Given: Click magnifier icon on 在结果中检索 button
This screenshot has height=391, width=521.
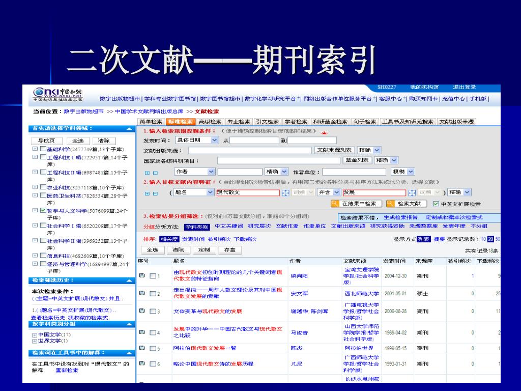Looking at the screenshot, I should 335,204.
